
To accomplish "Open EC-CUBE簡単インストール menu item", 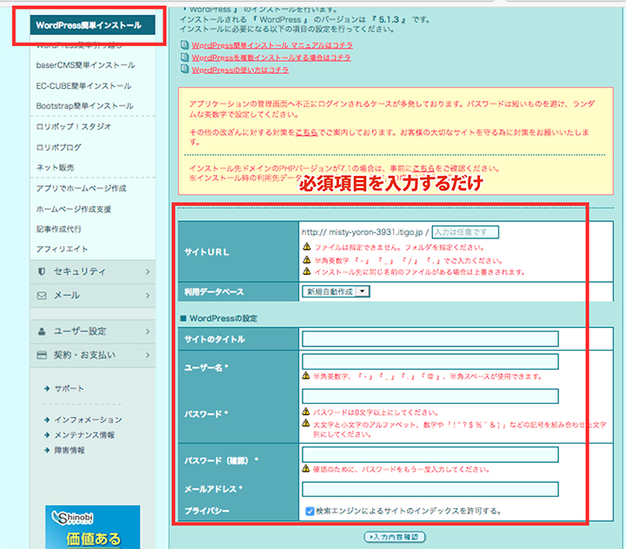I will (x=83, y=86).
